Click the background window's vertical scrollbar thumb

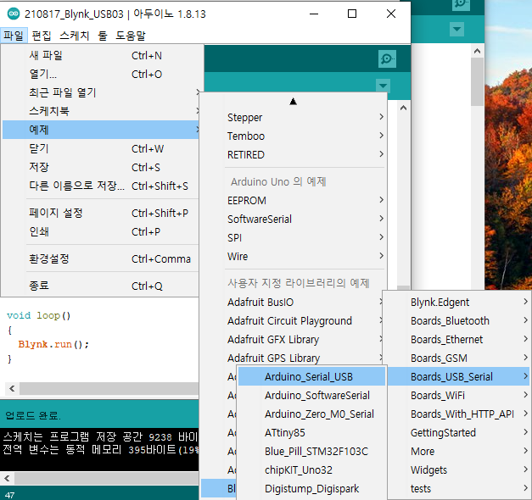click(477, 81)
